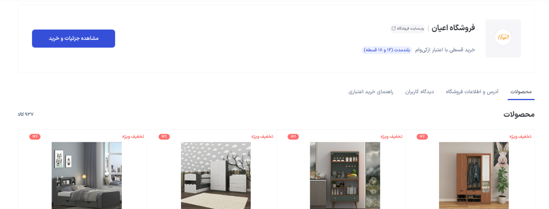Open the gray bed product image
The height and width of the screenshot is (209, 549).
click(x=87, y=175)
